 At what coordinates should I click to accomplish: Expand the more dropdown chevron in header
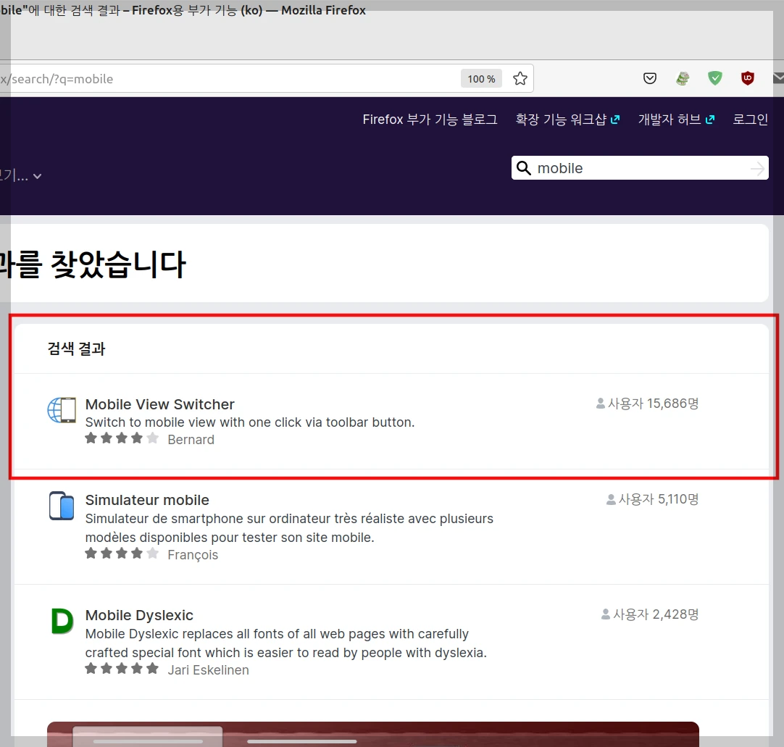[x=37, y=176]
